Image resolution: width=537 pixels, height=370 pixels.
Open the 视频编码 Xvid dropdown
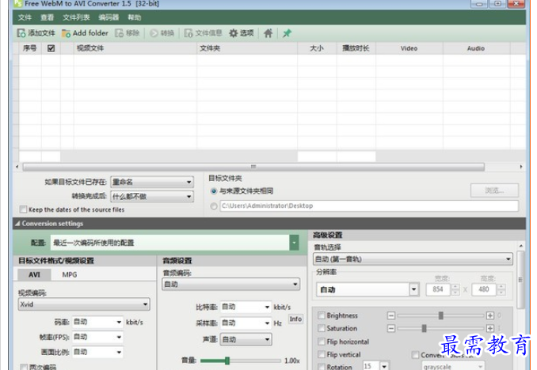[84, 304]
